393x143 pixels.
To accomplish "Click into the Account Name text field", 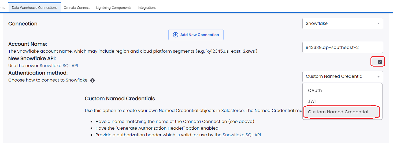I will 342,47.
